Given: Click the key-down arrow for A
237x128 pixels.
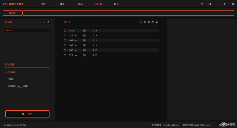Looking at the screenshot, I should [93, 31].
